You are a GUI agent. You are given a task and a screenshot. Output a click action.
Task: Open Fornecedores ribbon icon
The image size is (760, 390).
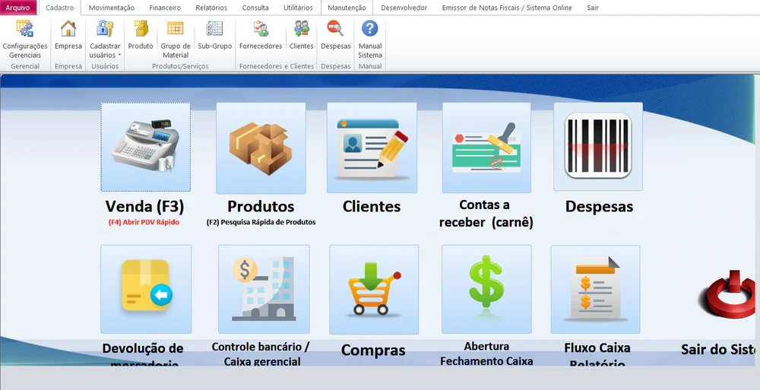(x=261, y=29)
